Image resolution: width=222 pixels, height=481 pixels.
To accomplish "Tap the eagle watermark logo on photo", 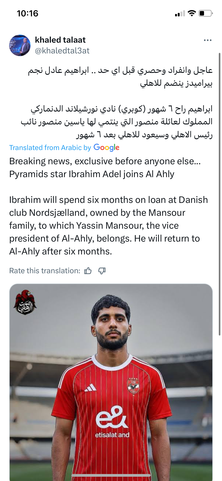I will click(25, 302).
